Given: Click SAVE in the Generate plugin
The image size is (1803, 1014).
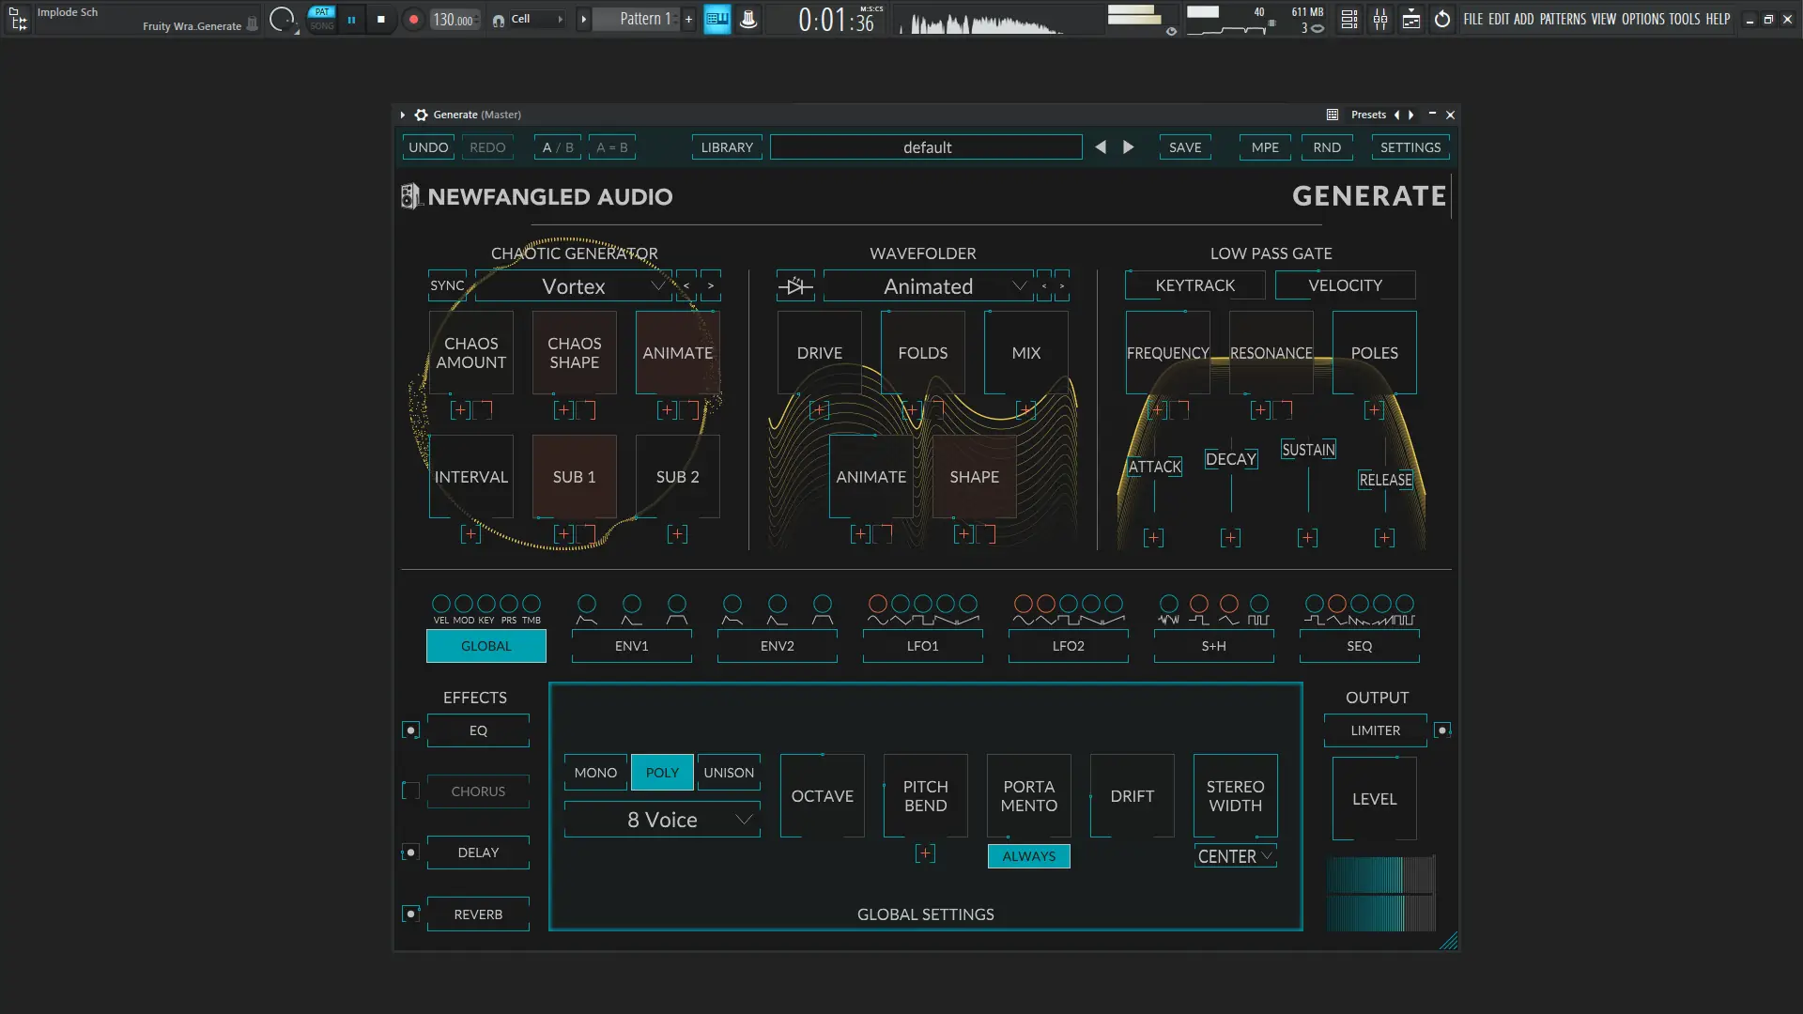Looking at the screenshot, I should coord(1184,146).
